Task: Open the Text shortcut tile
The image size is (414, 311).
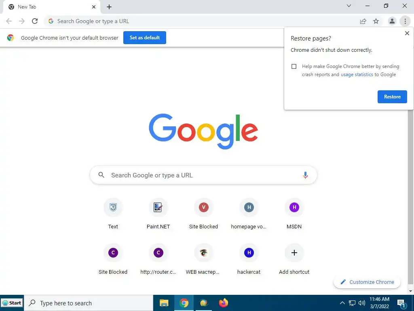Action: (x=113, y=214)
